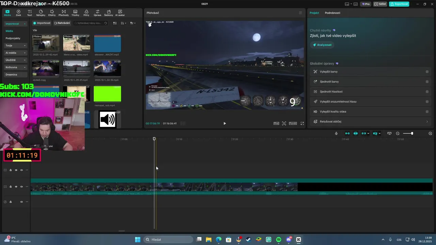The width and height of the screenshot is (436, 245).
Task: Mute the main video track
Action: [x=21, y=187]
